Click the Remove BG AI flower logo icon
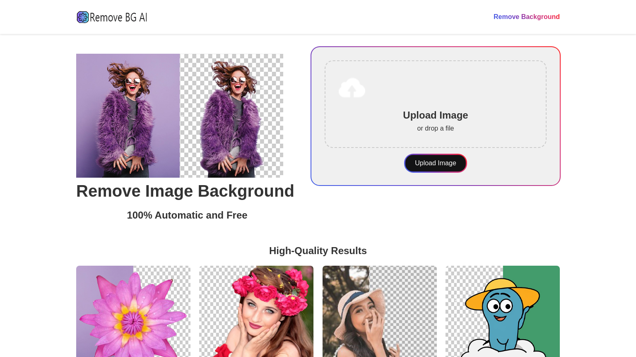This screenshot has width=636, height=357. 83,17
